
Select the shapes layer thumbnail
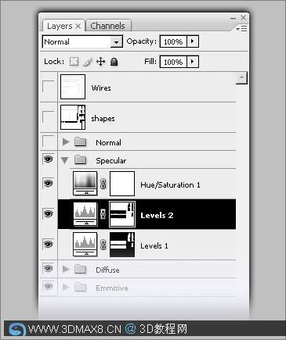[73, 117]
